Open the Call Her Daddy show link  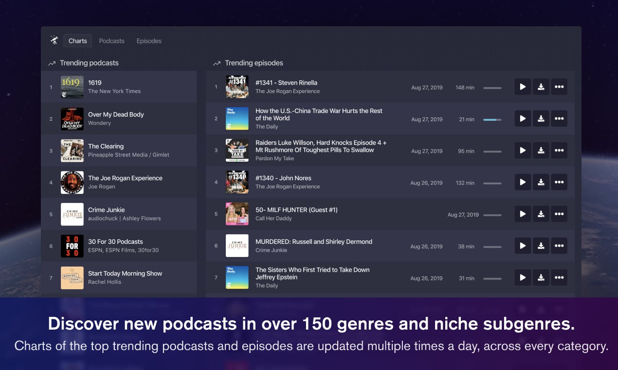click(273, 218)
